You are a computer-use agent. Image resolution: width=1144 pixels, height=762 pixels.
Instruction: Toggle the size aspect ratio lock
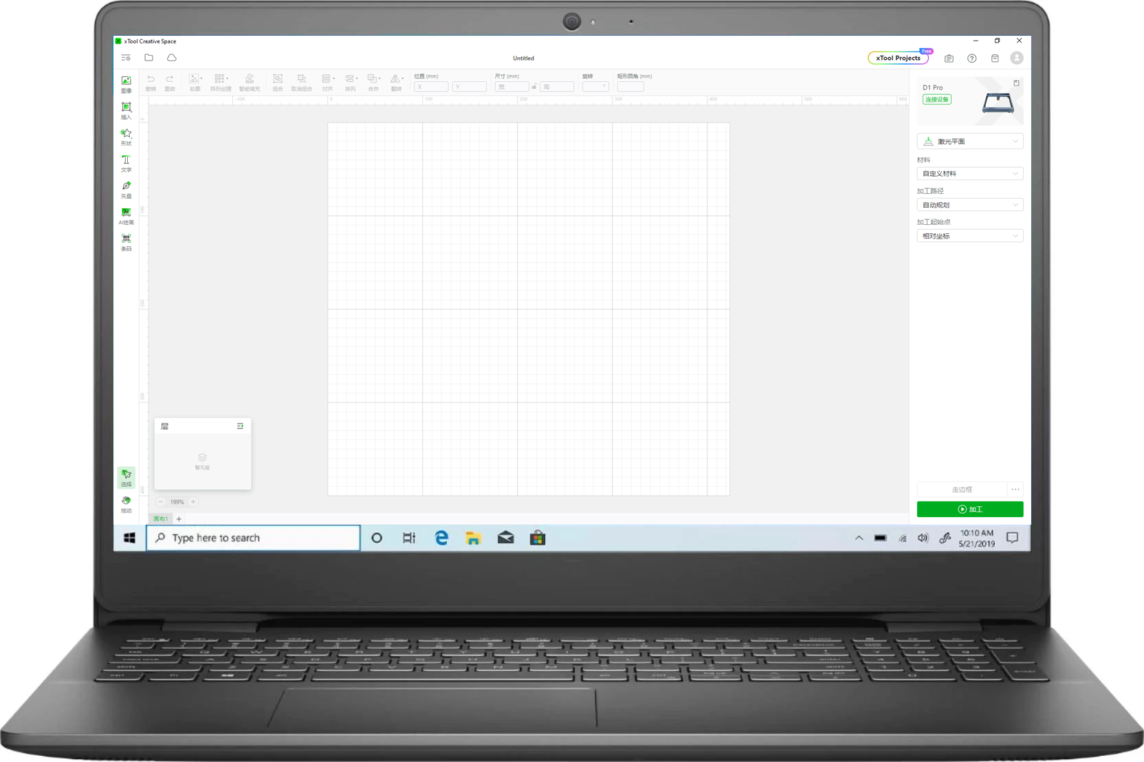point(534,87)
